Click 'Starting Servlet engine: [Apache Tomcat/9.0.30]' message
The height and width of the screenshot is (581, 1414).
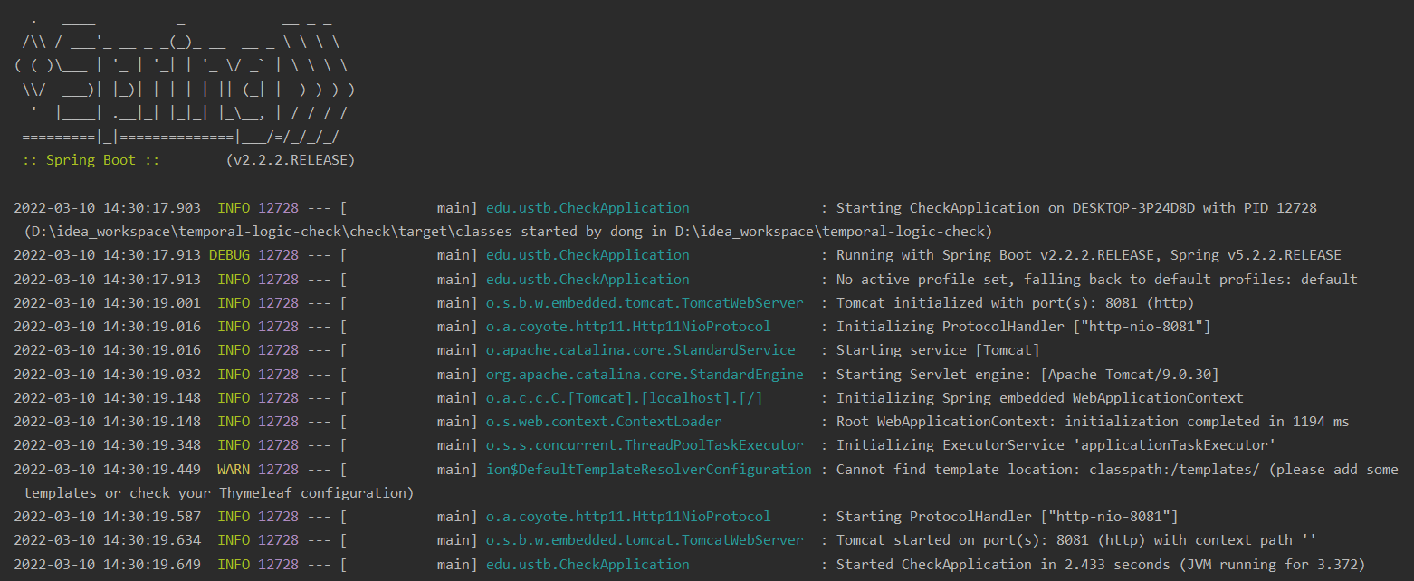coord(1027,374)
